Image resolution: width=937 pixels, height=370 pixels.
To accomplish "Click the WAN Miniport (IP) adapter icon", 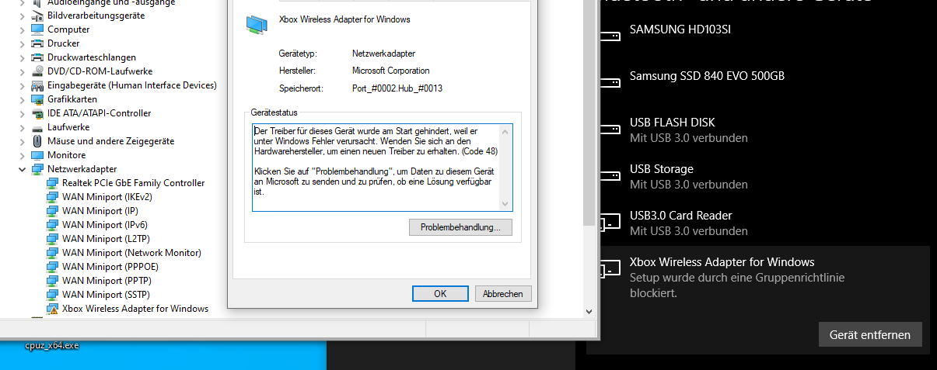I will (52, 211).
